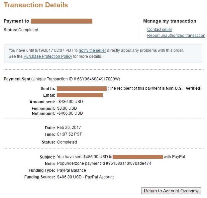Click the redacted Sent to name field
Screen dimensions: 207x198
pos(82,89)
